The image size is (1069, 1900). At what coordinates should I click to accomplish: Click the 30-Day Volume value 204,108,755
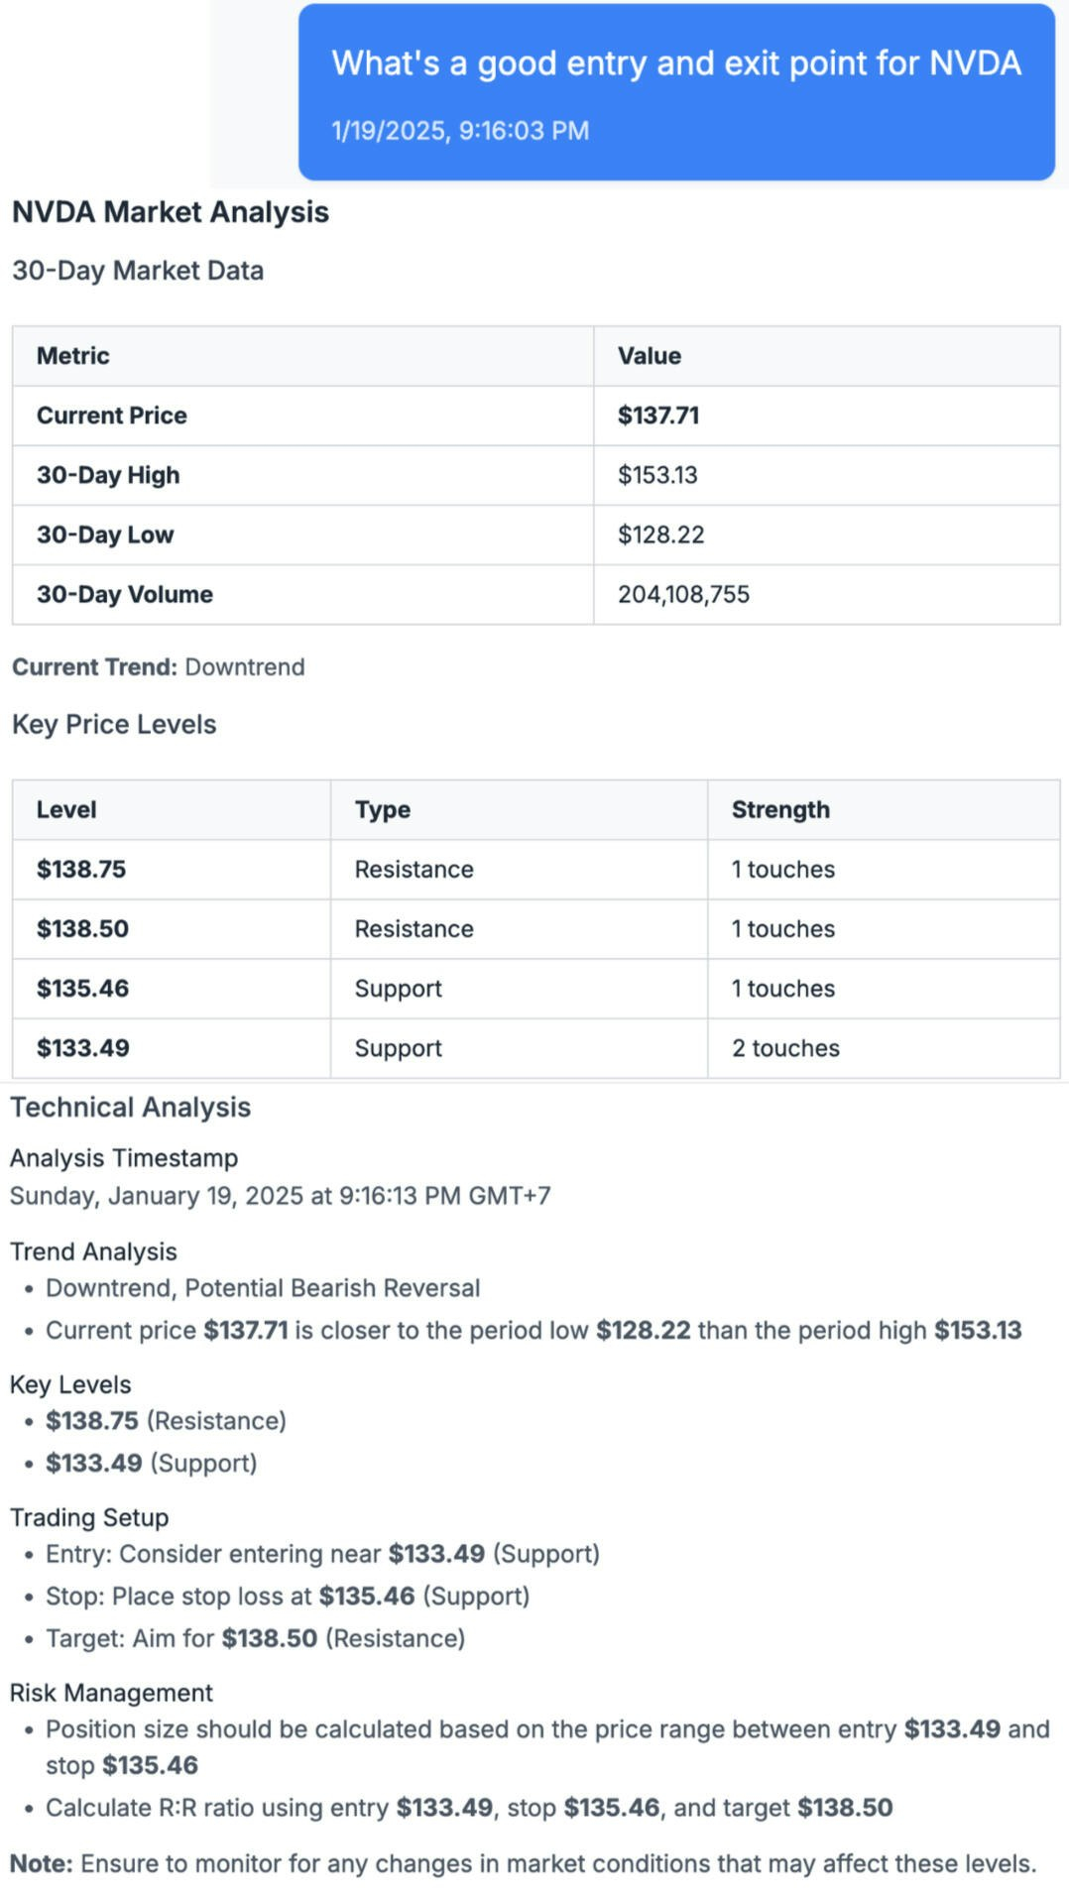click(683, 594)
